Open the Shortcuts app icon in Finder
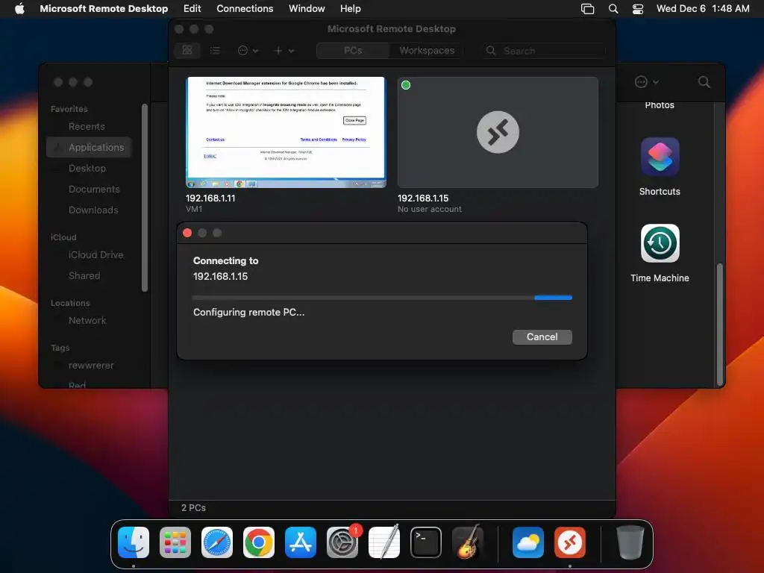 click(x=660, y=157)
